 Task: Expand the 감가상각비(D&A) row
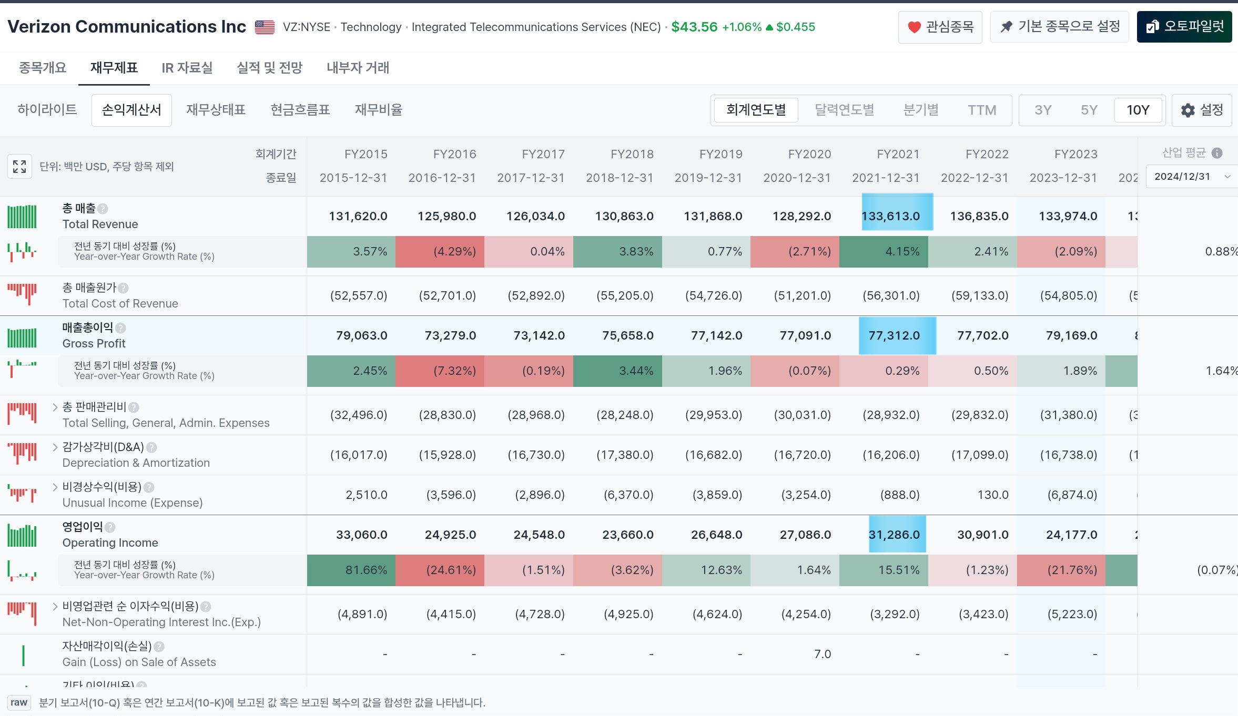[55, 447]
